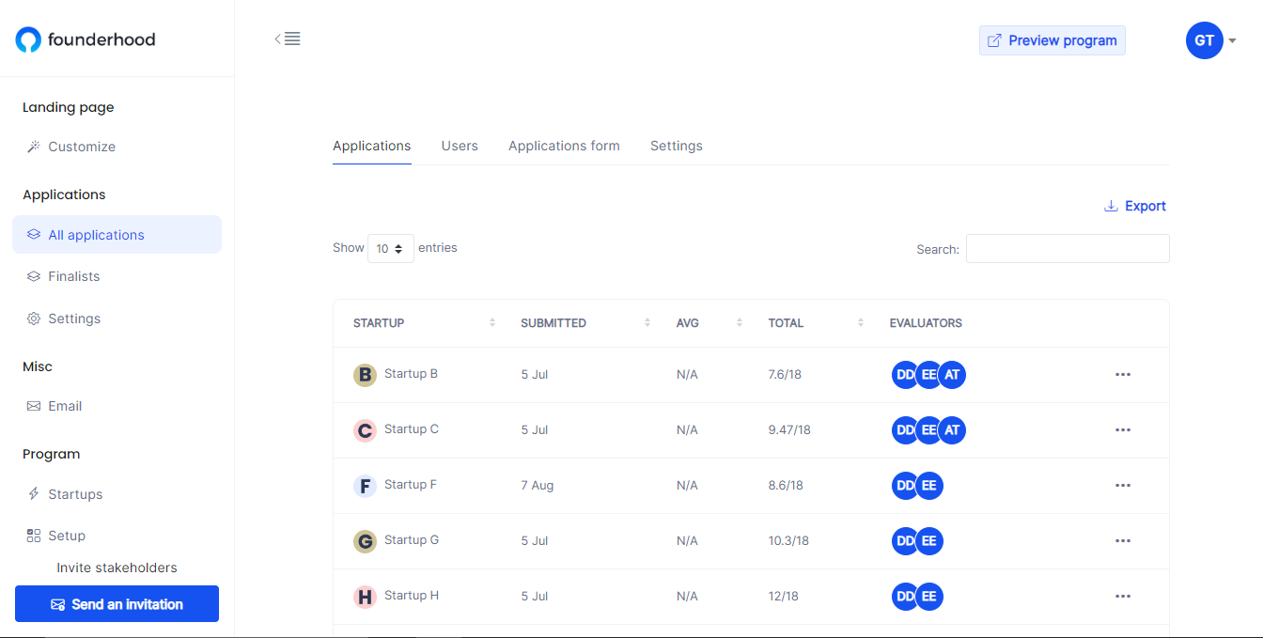Image resolution: width=1263 pixels, height=638 pixels.
Task: Open the Show entries dropdown
Action: [390, 248]
